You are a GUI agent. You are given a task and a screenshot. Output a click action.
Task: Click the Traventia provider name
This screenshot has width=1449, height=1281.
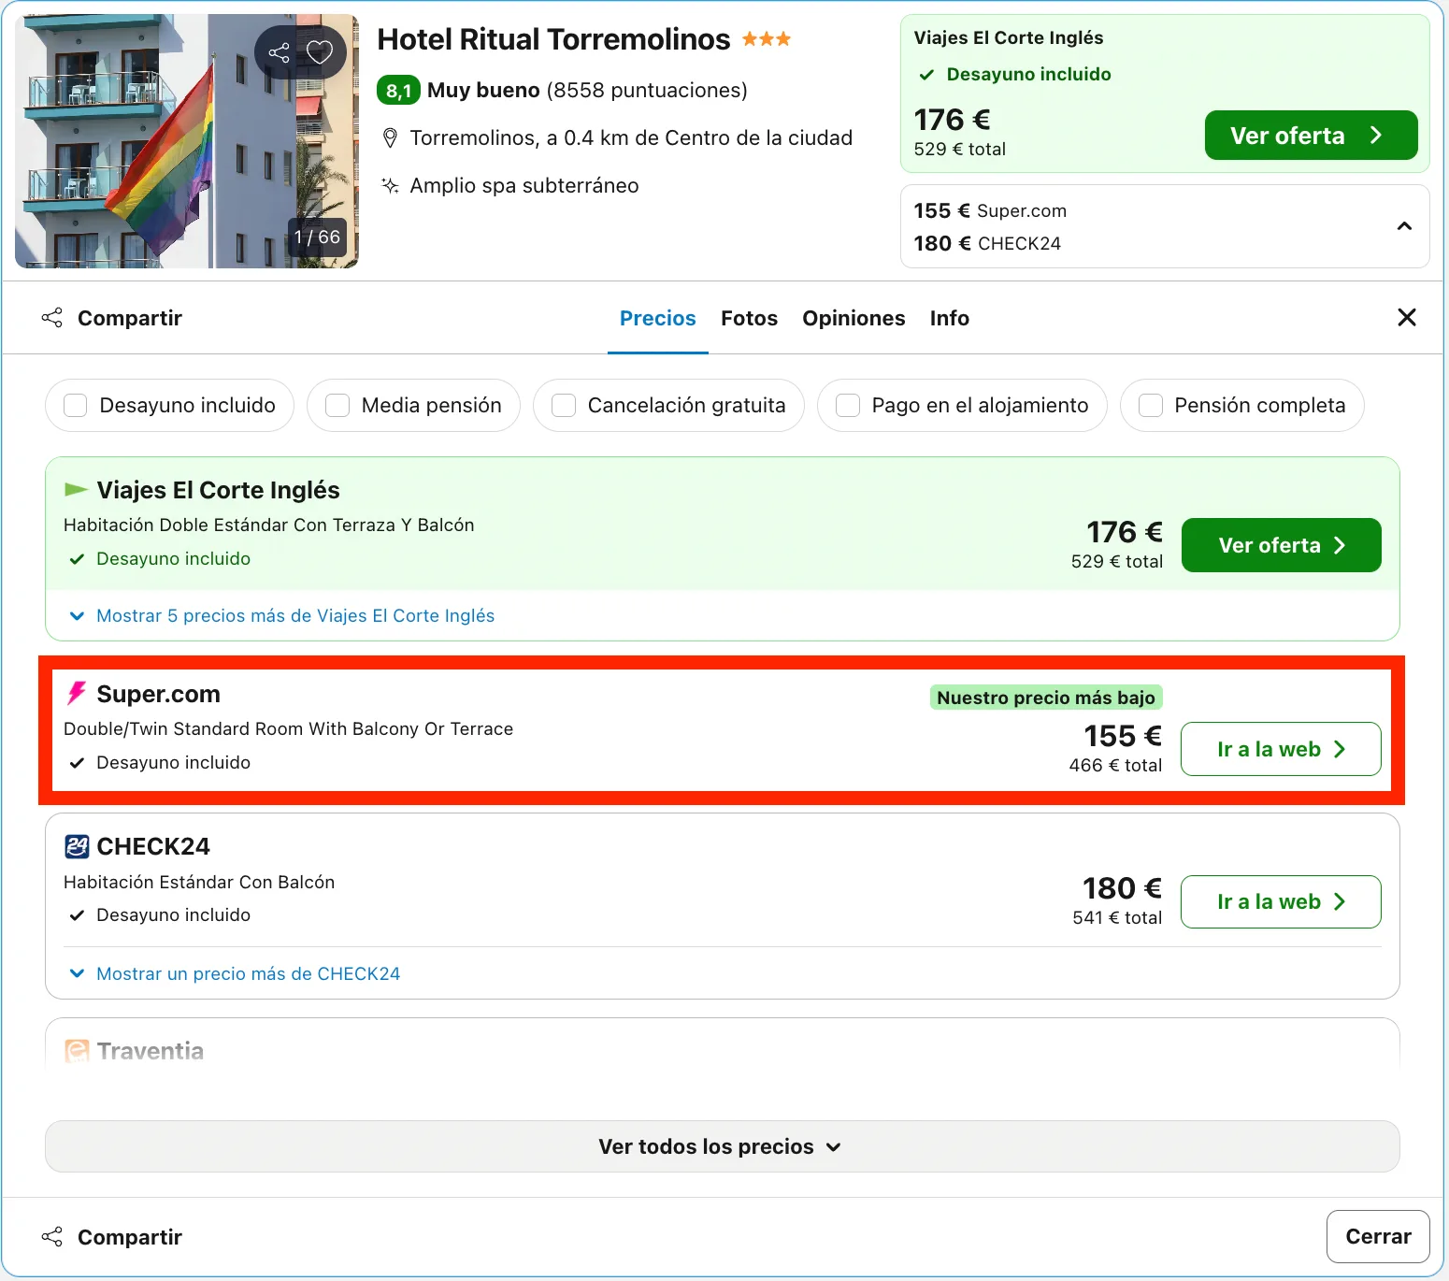click(150, 1051)
